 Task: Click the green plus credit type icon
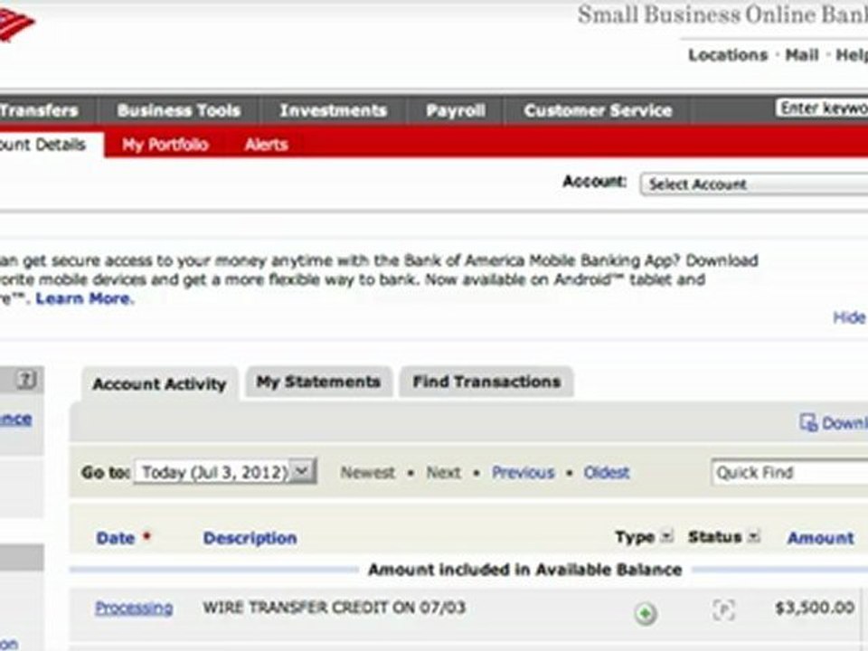(646, 613)
